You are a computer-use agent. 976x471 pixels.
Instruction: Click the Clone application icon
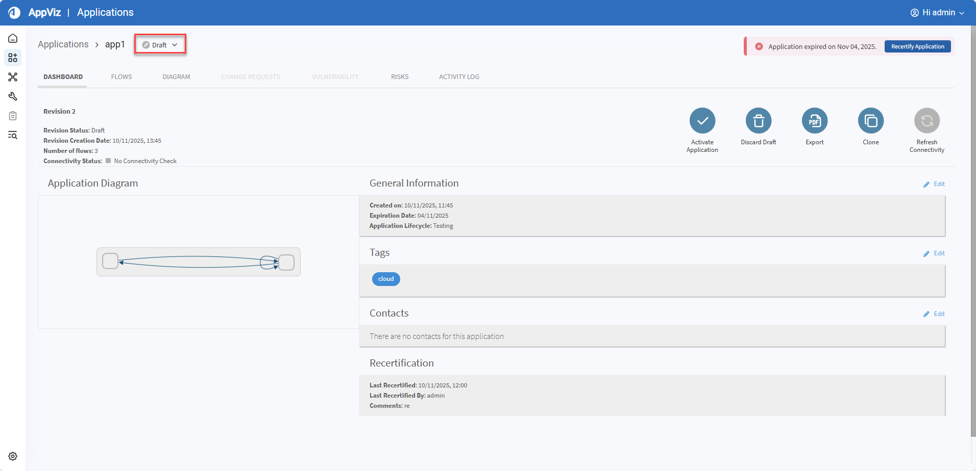click(870, 121)
